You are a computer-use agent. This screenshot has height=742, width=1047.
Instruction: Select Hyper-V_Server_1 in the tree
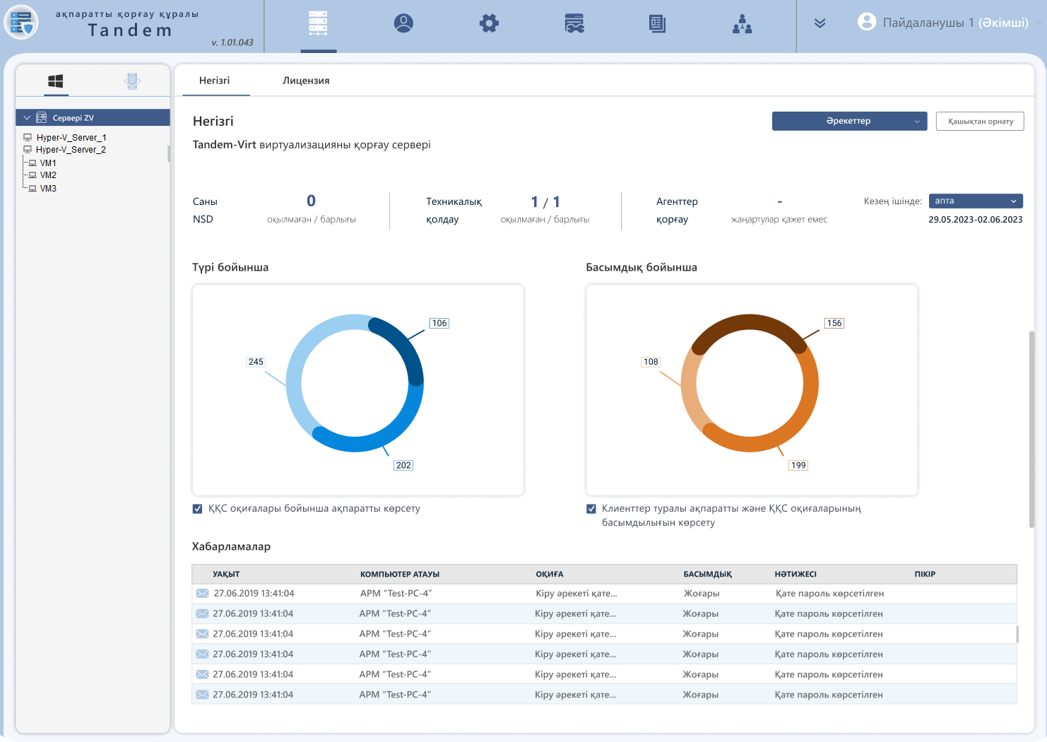click(71, 138)
